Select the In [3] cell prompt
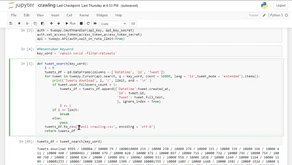The image size is (292, 165). coord(28,30)
